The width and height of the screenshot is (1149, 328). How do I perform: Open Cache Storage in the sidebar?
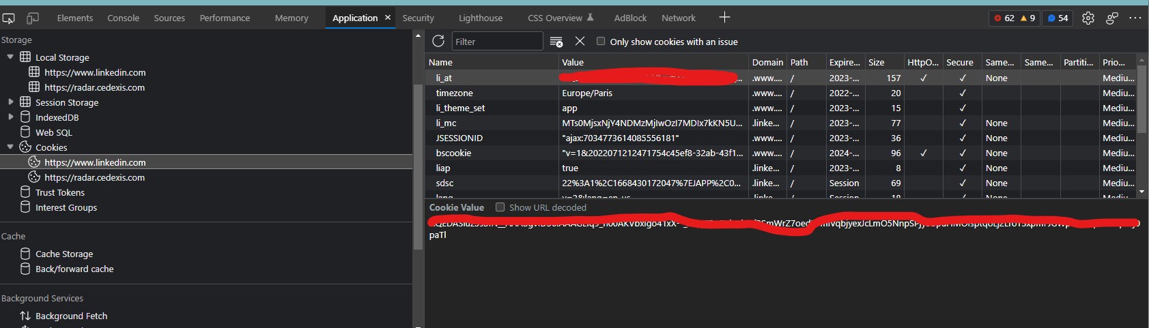point(64,254)
